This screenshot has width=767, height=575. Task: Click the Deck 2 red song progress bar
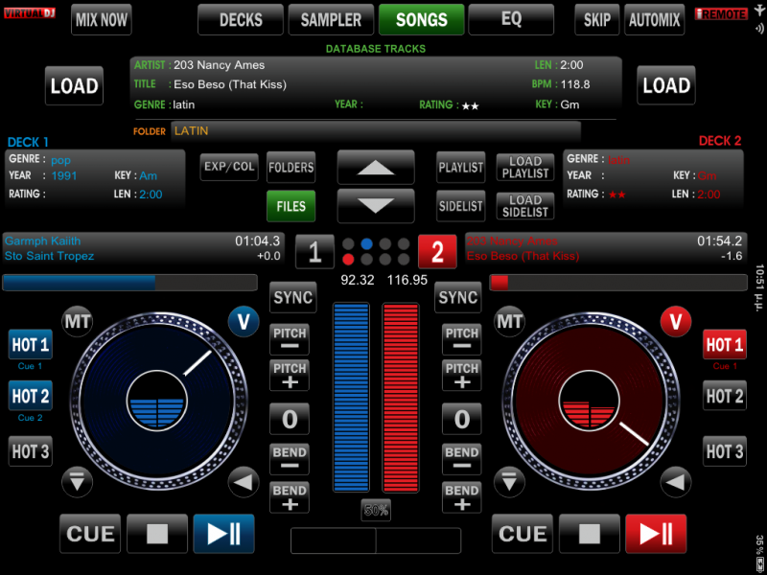click(618, 283)
